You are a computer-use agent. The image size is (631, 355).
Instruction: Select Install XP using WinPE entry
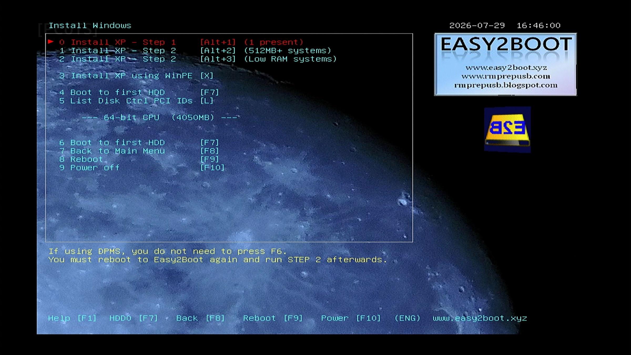136,76
